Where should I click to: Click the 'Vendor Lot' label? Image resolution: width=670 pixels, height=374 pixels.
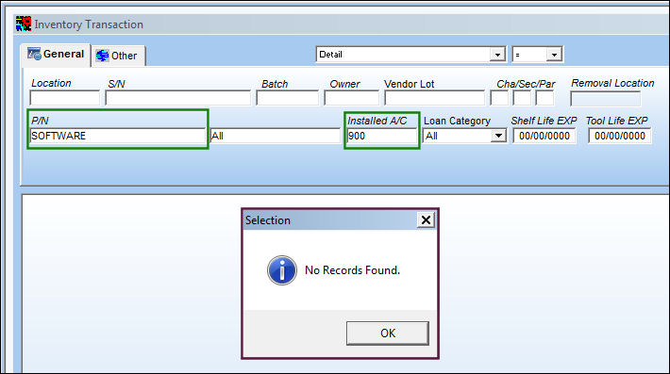point(409,84)
